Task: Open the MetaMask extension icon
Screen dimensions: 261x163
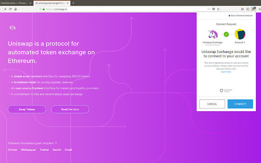Action: click(x=253, y=9)
